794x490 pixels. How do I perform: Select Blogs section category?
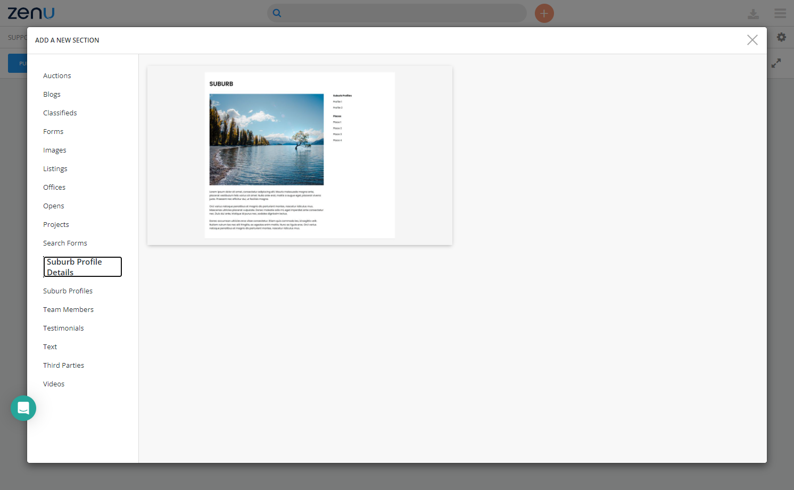[52, 95]
